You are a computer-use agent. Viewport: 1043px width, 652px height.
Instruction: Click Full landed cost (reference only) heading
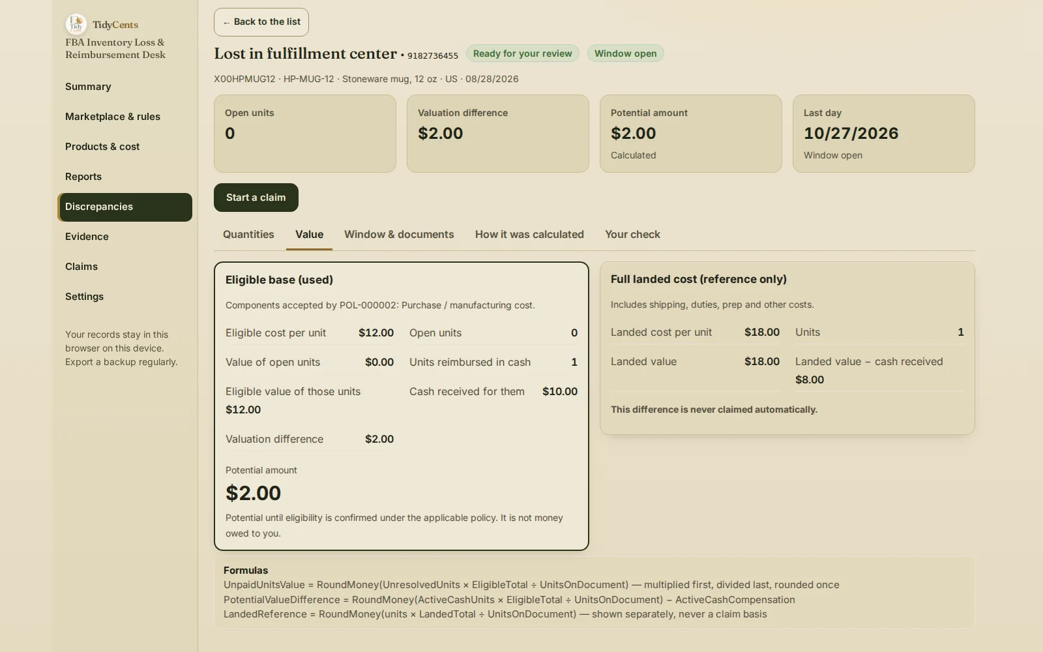[699, 279]
